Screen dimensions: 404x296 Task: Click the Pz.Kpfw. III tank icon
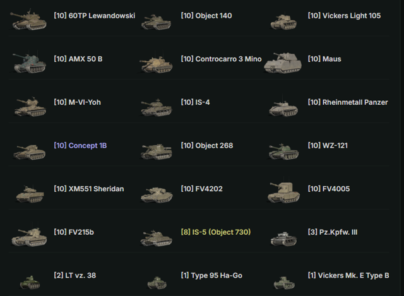[283, 239]
